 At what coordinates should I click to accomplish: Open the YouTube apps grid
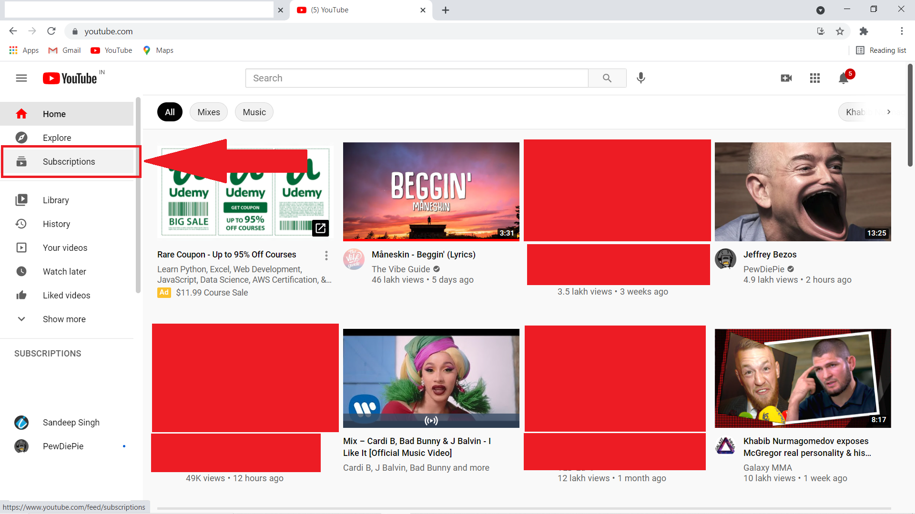click(x=815, y=78)
